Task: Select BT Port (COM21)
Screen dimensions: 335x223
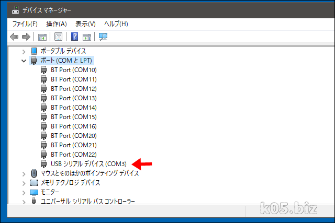Action: [x=74, y=145]
